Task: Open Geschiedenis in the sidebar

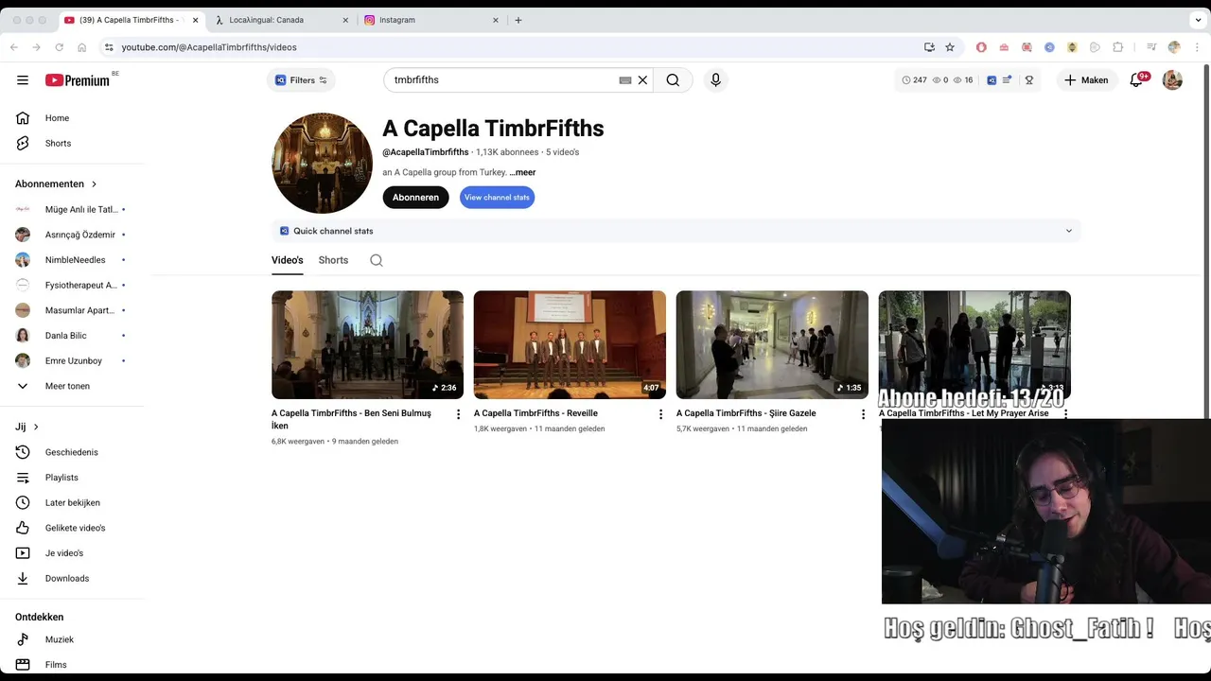Action: point(72,452)
